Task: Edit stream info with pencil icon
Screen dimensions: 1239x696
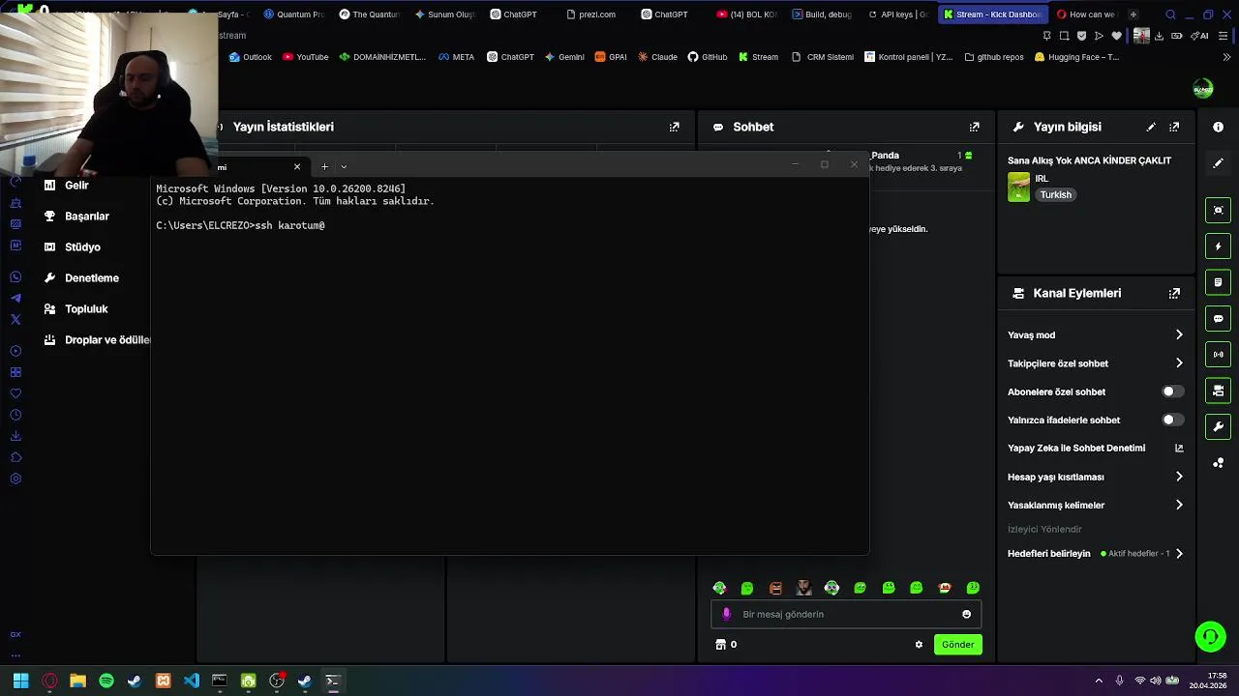Action: 1151,127
